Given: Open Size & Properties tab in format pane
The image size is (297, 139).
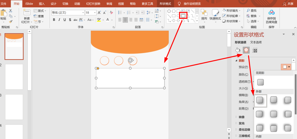Looking at the screenshot, I should click(255, 50).
